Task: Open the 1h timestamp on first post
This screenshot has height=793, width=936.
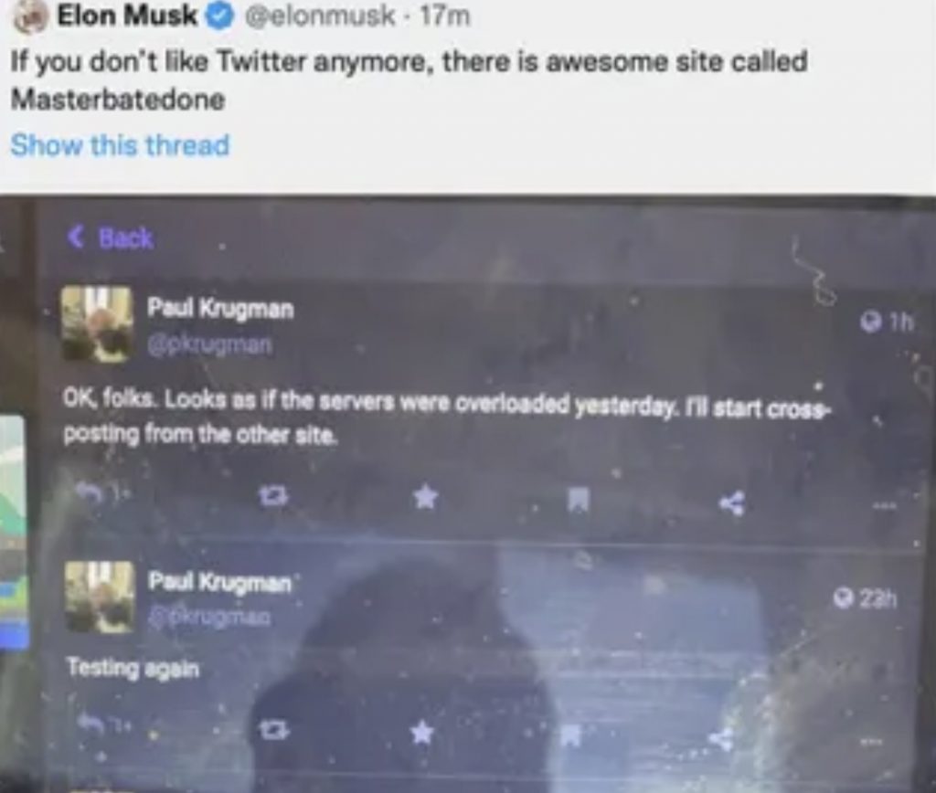Action: (x=887, y=322)
